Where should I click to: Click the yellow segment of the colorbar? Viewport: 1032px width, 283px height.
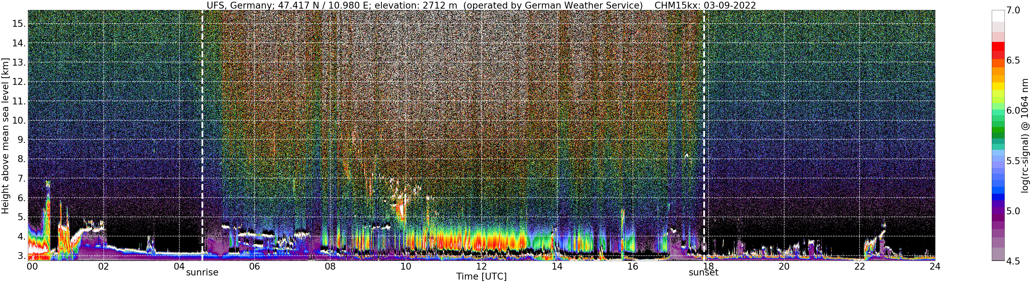[998, 86]
